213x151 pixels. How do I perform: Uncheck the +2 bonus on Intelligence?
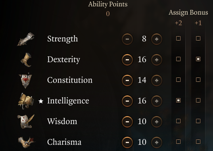coord(178,101)
